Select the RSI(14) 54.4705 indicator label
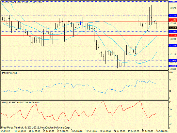The height and width of the screenshot is (133, 177). click(9, 73)
